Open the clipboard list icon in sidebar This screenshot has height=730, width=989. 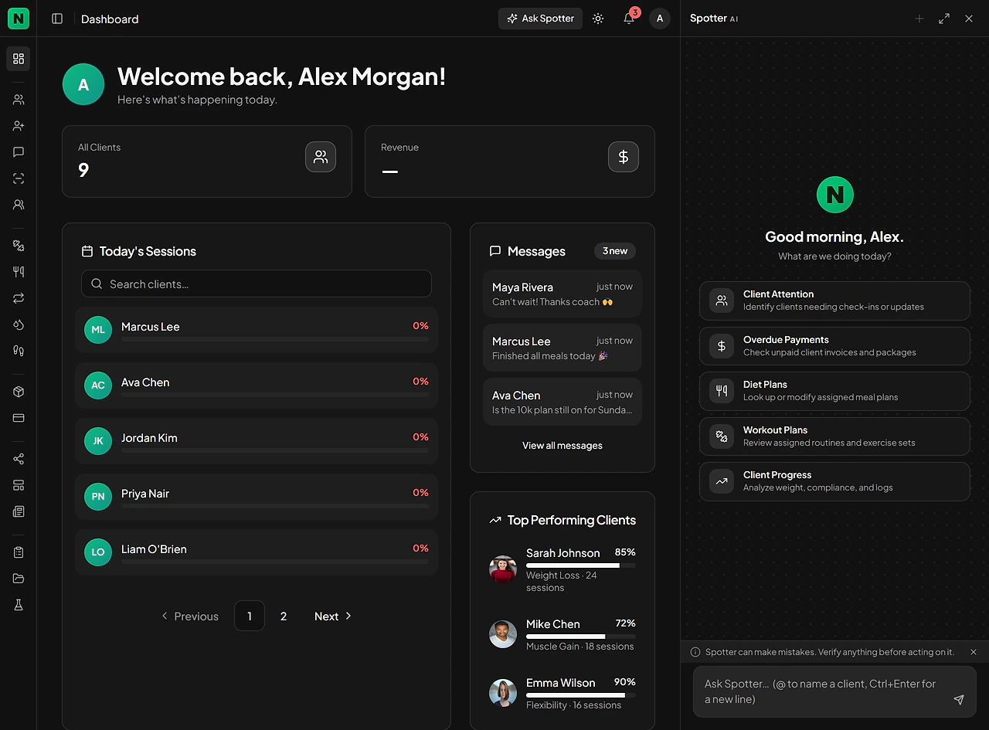click(19, 552)
